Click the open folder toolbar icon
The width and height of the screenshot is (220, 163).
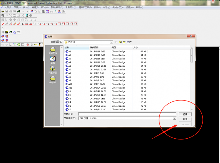coord(3,11)
